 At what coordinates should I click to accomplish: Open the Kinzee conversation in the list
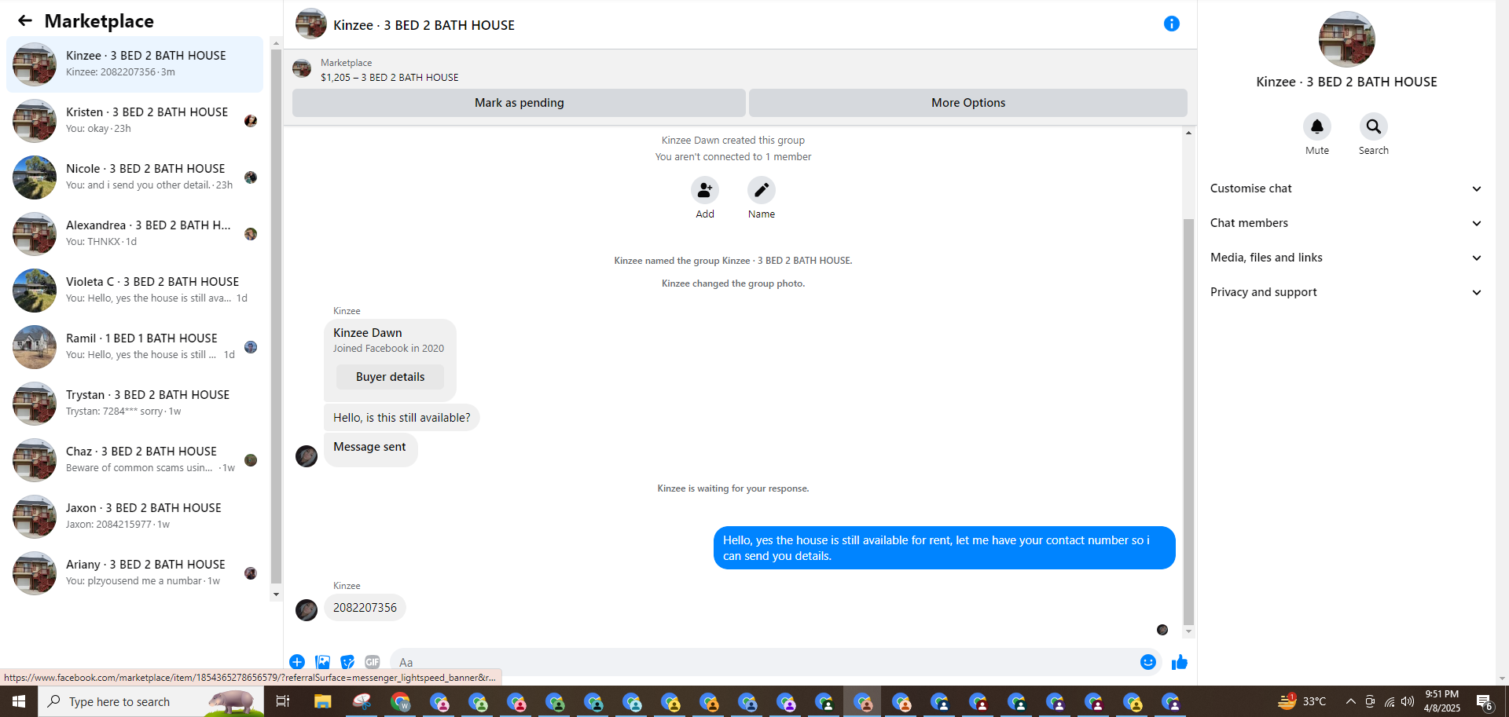tap(135, 64)
